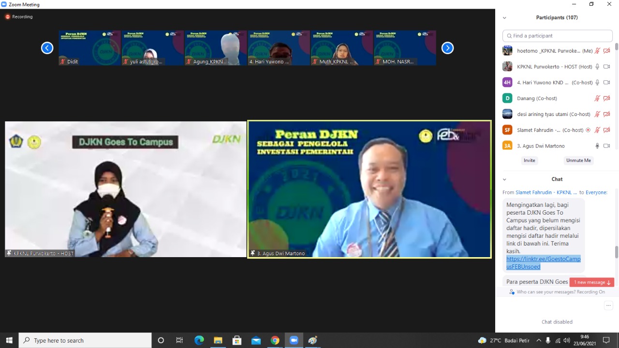Click the Find a participant search field
This screenshot has width=619, height=348.
click(558, 36)
